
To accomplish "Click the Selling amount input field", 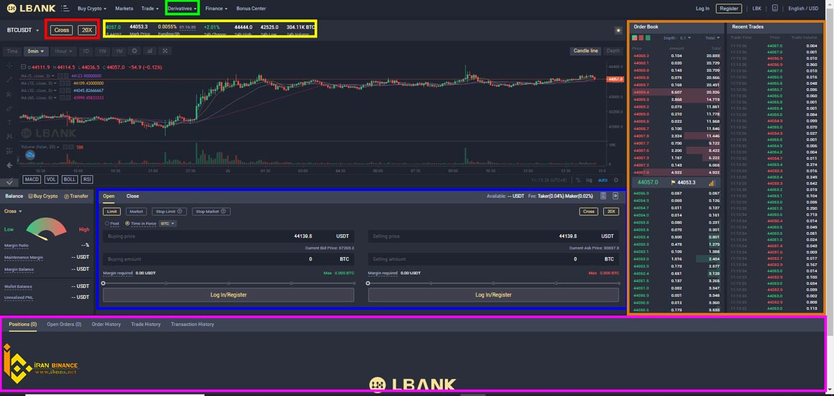I will tap(493, 259).
